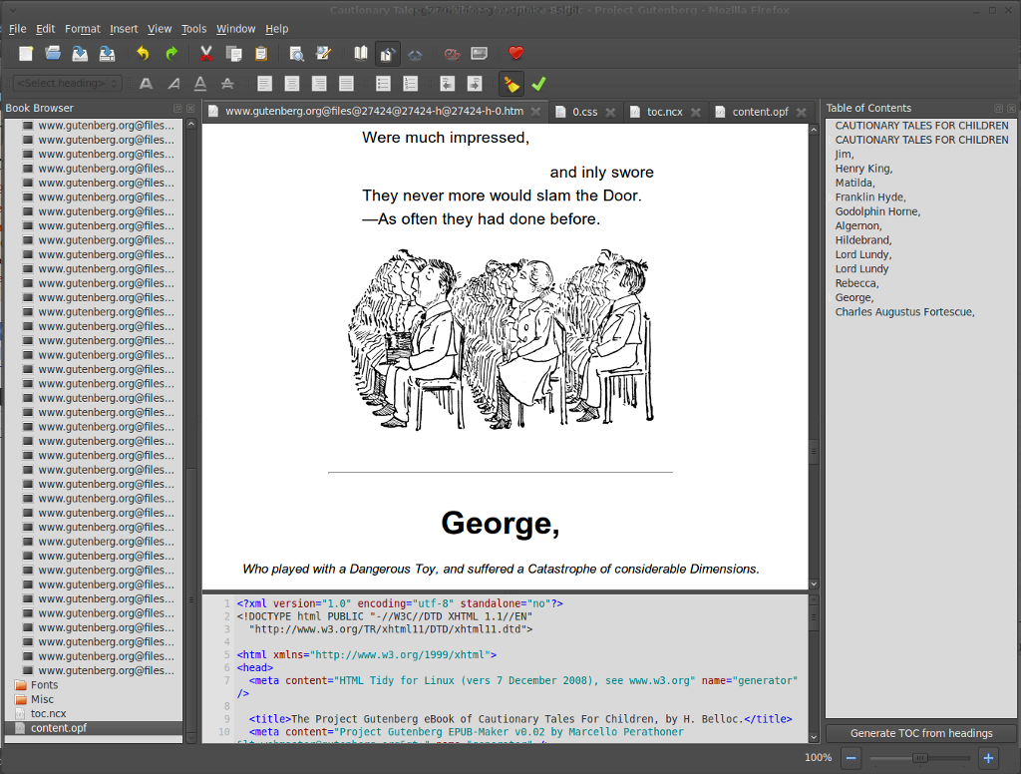Expand the Fonts folder in Book Browser
The height and width of the screenshot is (774, 1021).
(x=44, y=685)
